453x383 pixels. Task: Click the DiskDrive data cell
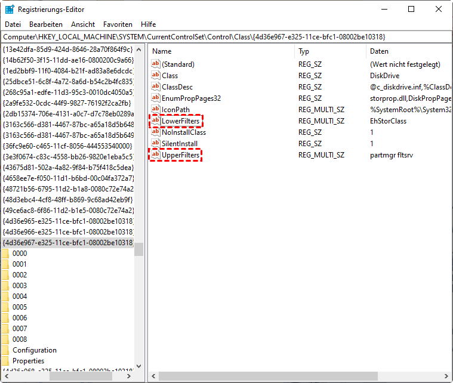point(384,76)
